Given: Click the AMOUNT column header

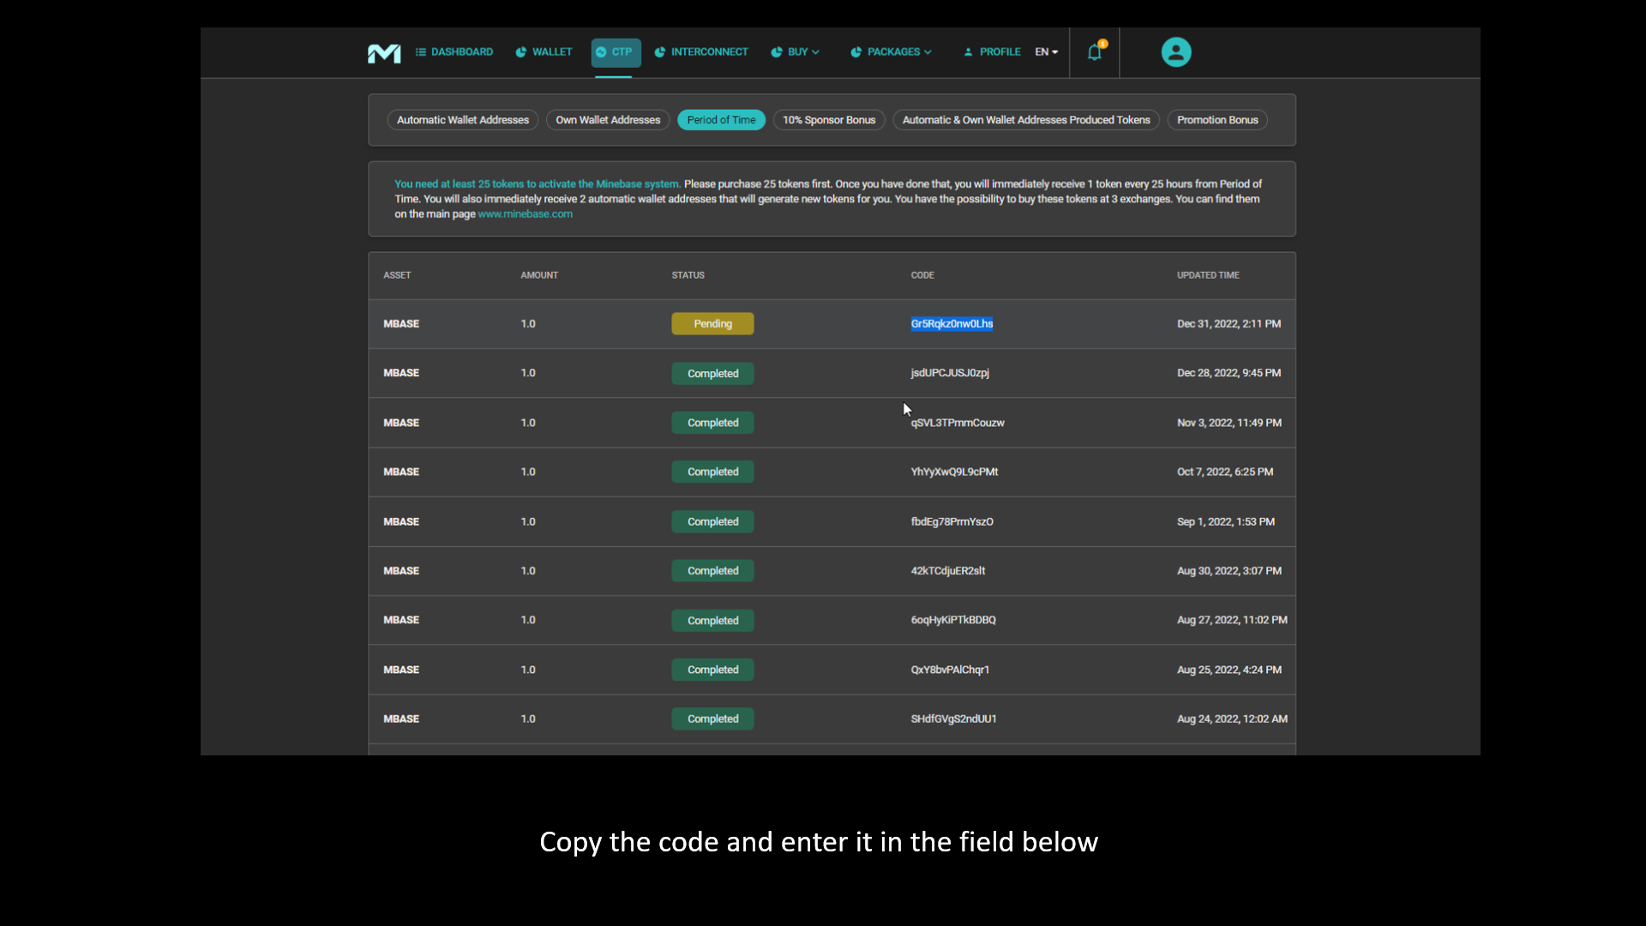Looking at the screenshot, I should (539, 275).
